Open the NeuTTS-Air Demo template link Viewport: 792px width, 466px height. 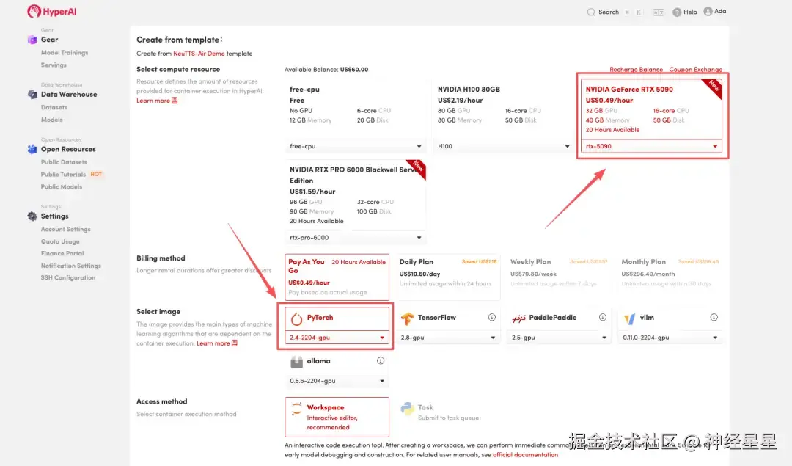(199, 54)
